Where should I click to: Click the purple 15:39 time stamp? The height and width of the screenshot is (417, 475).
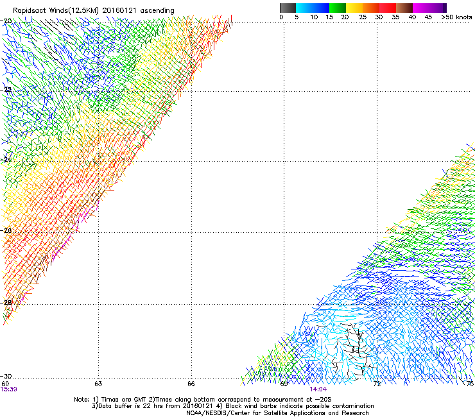8,389
